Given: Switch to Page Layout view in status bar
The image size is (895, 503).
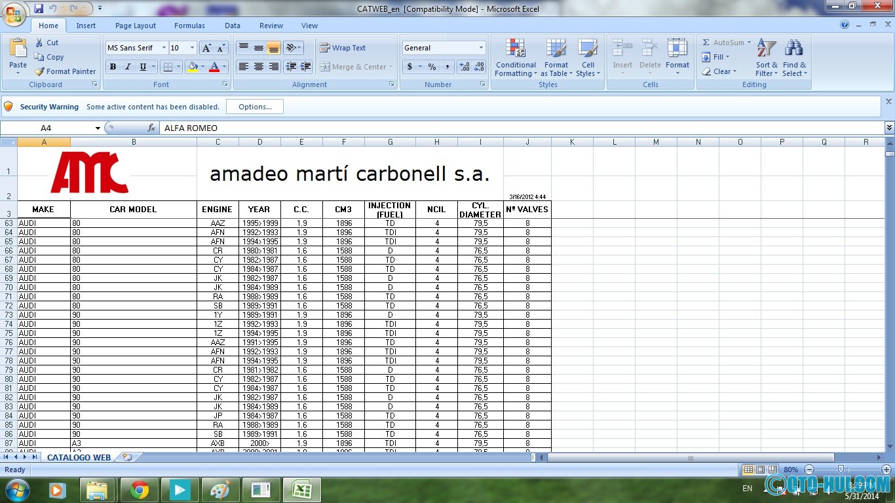Looking at the screenshot, I should pyautogui.click(x=760, y=470).
